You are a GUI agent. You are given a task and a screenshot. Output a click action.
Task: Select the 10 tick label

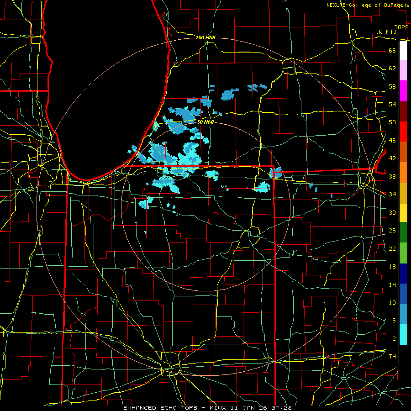[392, 303]
